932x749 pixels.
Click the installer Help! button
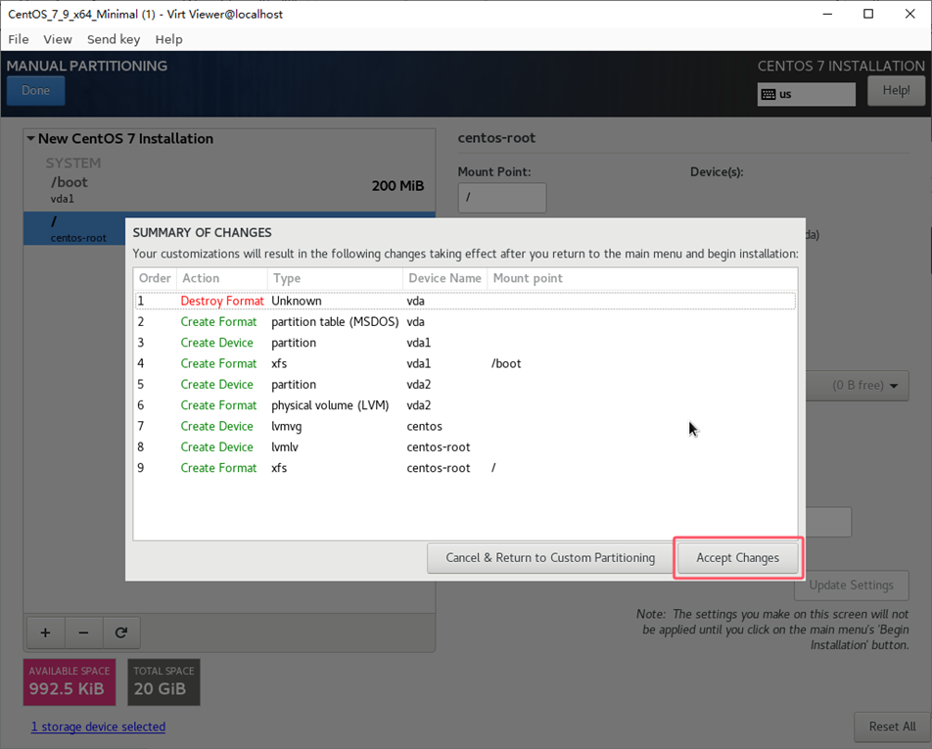pos(896,90)
